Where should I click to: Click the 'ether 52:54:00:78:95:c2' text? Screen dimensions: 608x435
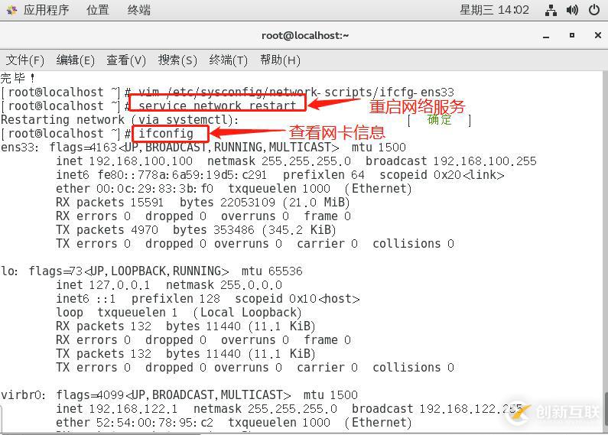(135, 423)
